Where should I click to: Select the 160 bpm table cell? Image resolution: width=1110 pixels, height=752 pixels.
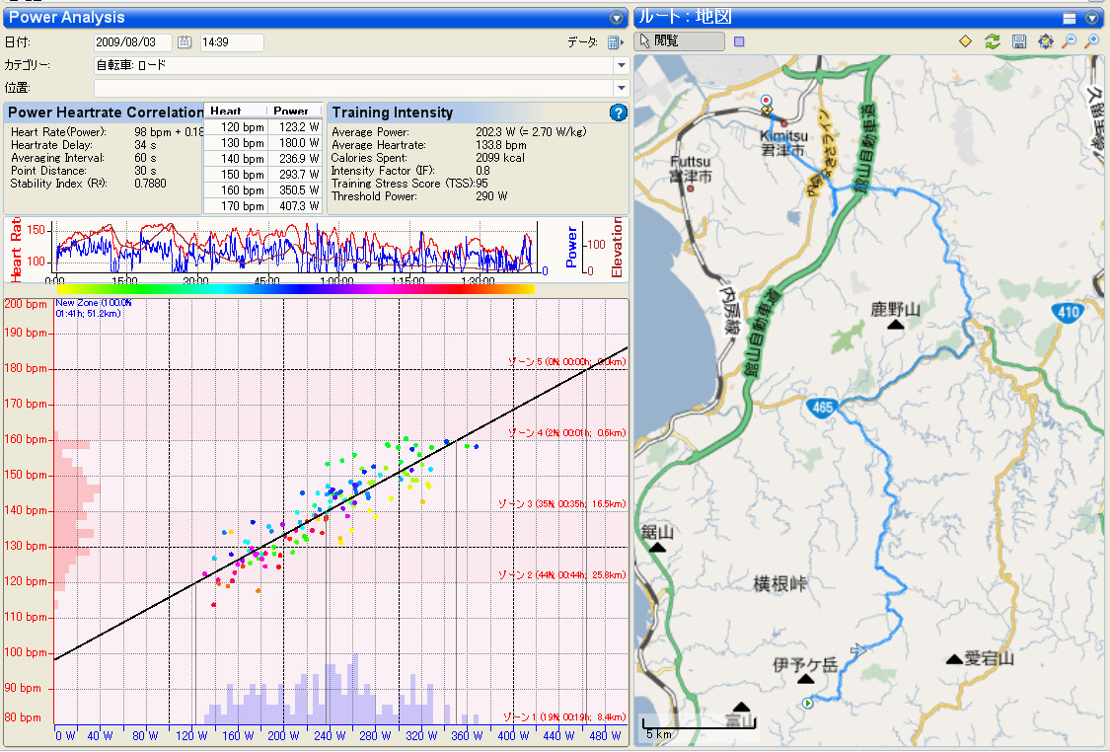pos(236,190)
